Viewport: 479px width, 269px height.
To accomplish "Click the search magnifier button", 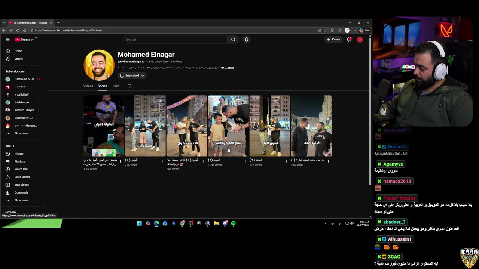I will coord(233,40).
